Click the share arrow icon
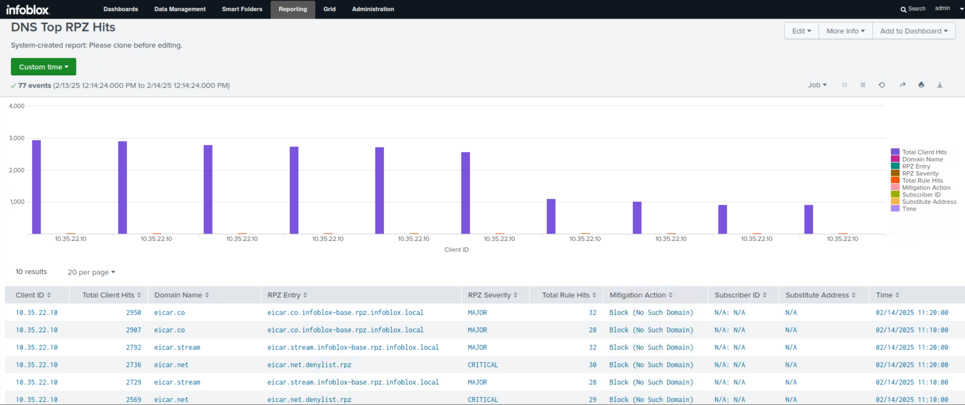Screen dimensions: 965x405 (902, 85)
